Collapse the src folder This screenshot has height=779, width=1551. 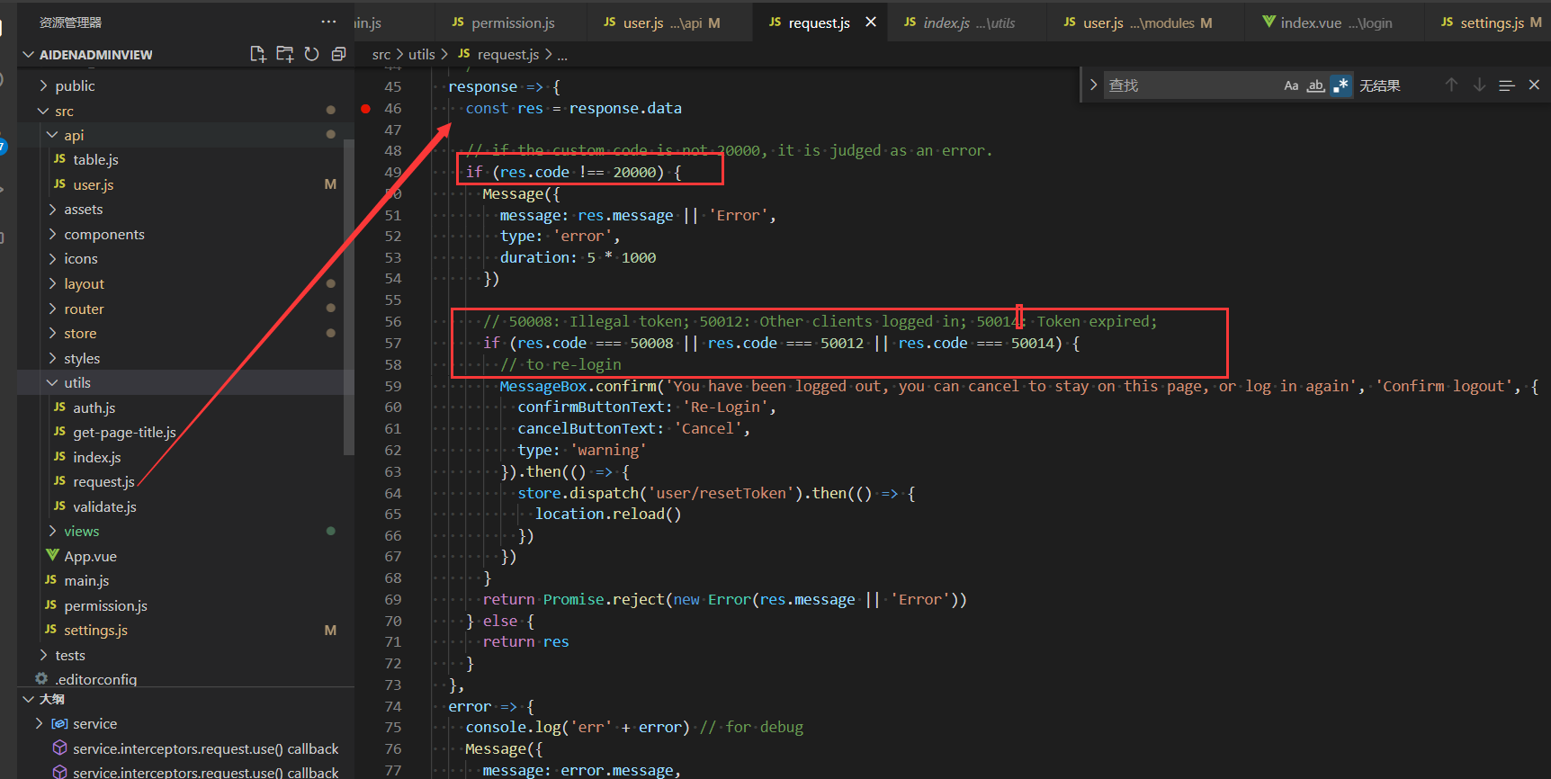pyautogui.click(x=64, y=111)
